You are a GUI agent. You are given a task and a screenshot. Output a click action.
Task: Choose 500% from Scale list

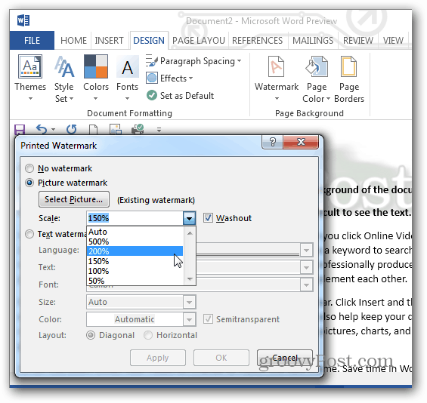pos(135,241)
